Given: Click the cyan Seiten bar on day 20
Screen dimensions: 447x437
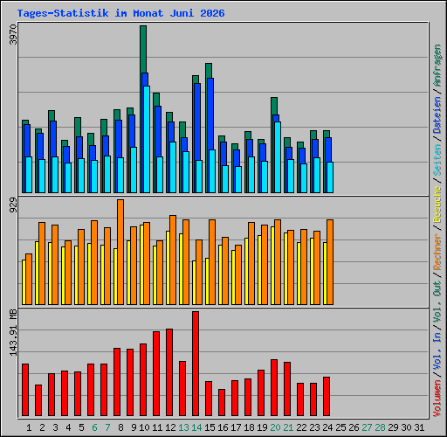Looking at the screenshot, I should 278,157.
